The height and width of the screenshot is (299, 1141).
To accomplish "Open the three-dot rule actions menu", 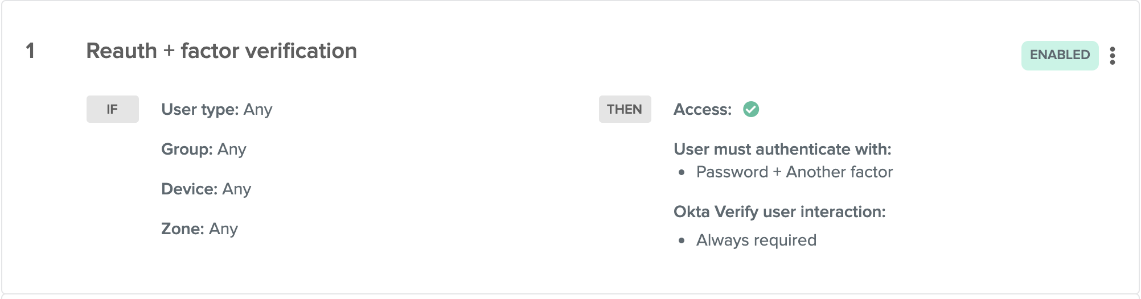I will 1112,56.
